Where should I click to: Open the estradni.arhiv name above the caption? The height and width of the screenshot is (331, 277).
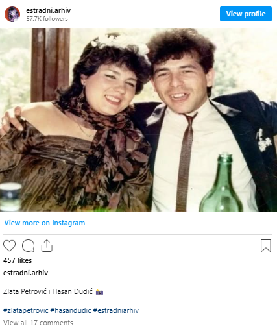[x=25, y=273]
